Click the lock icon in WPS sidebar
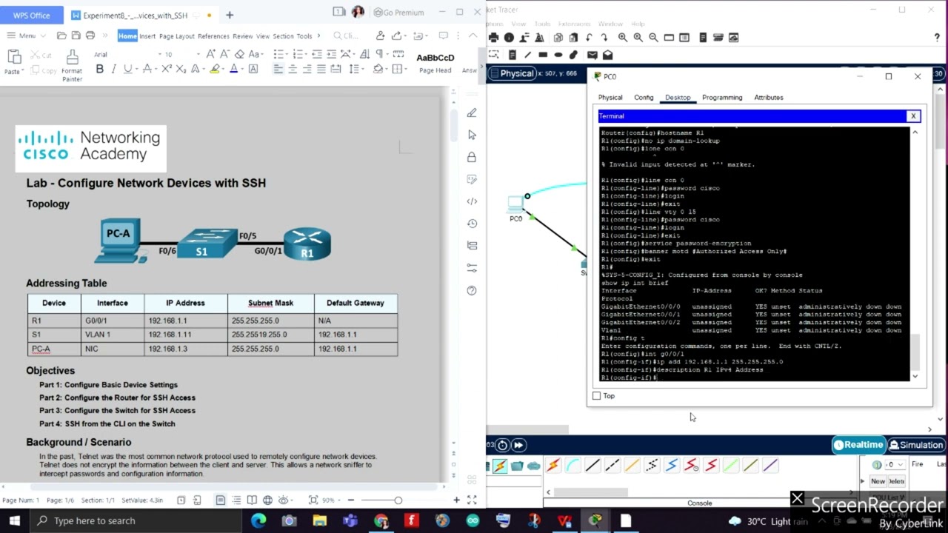Image resolution: width=948 pixels, height=533 pixels. tap(472, 157)
